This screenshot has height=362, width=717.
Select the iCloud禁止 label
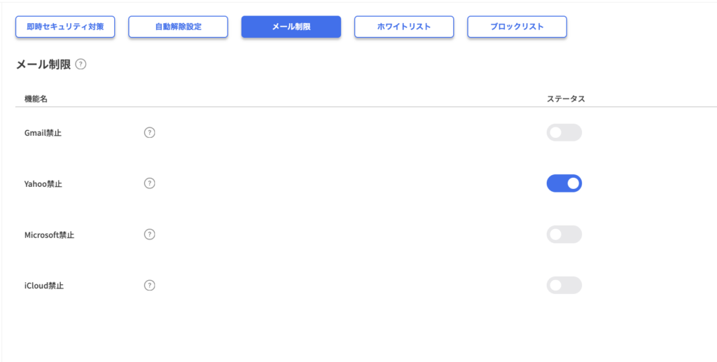click(43, 286)
